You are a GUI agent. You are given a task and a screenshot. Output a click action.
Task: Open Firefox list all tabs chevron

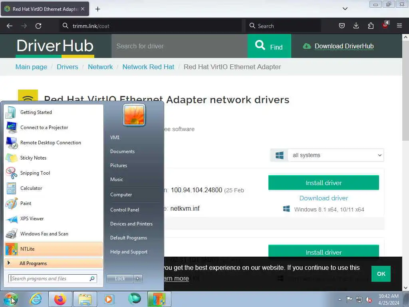coord(345,9)
